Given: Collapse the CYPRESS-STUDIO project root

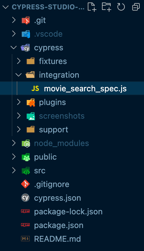Looking at the screenshot, I should click(6, 7).
